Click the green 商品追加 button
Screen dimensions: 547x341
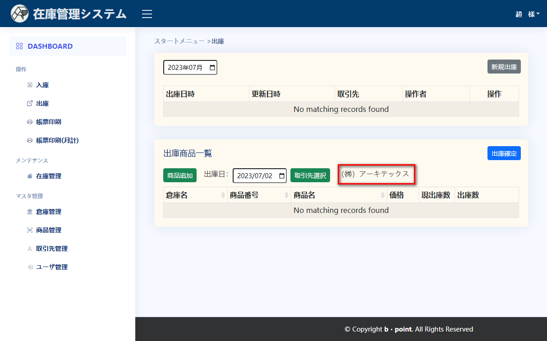[180, 175]
